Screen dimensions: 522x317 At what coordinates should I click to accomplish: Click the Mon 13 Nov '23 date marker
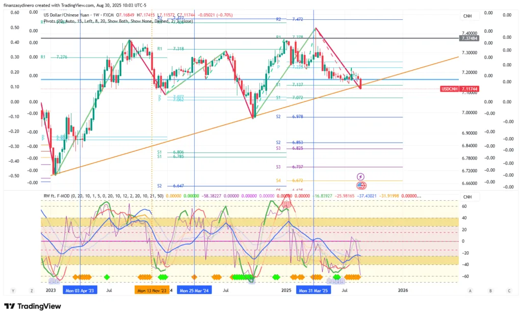tap(152, 290)
